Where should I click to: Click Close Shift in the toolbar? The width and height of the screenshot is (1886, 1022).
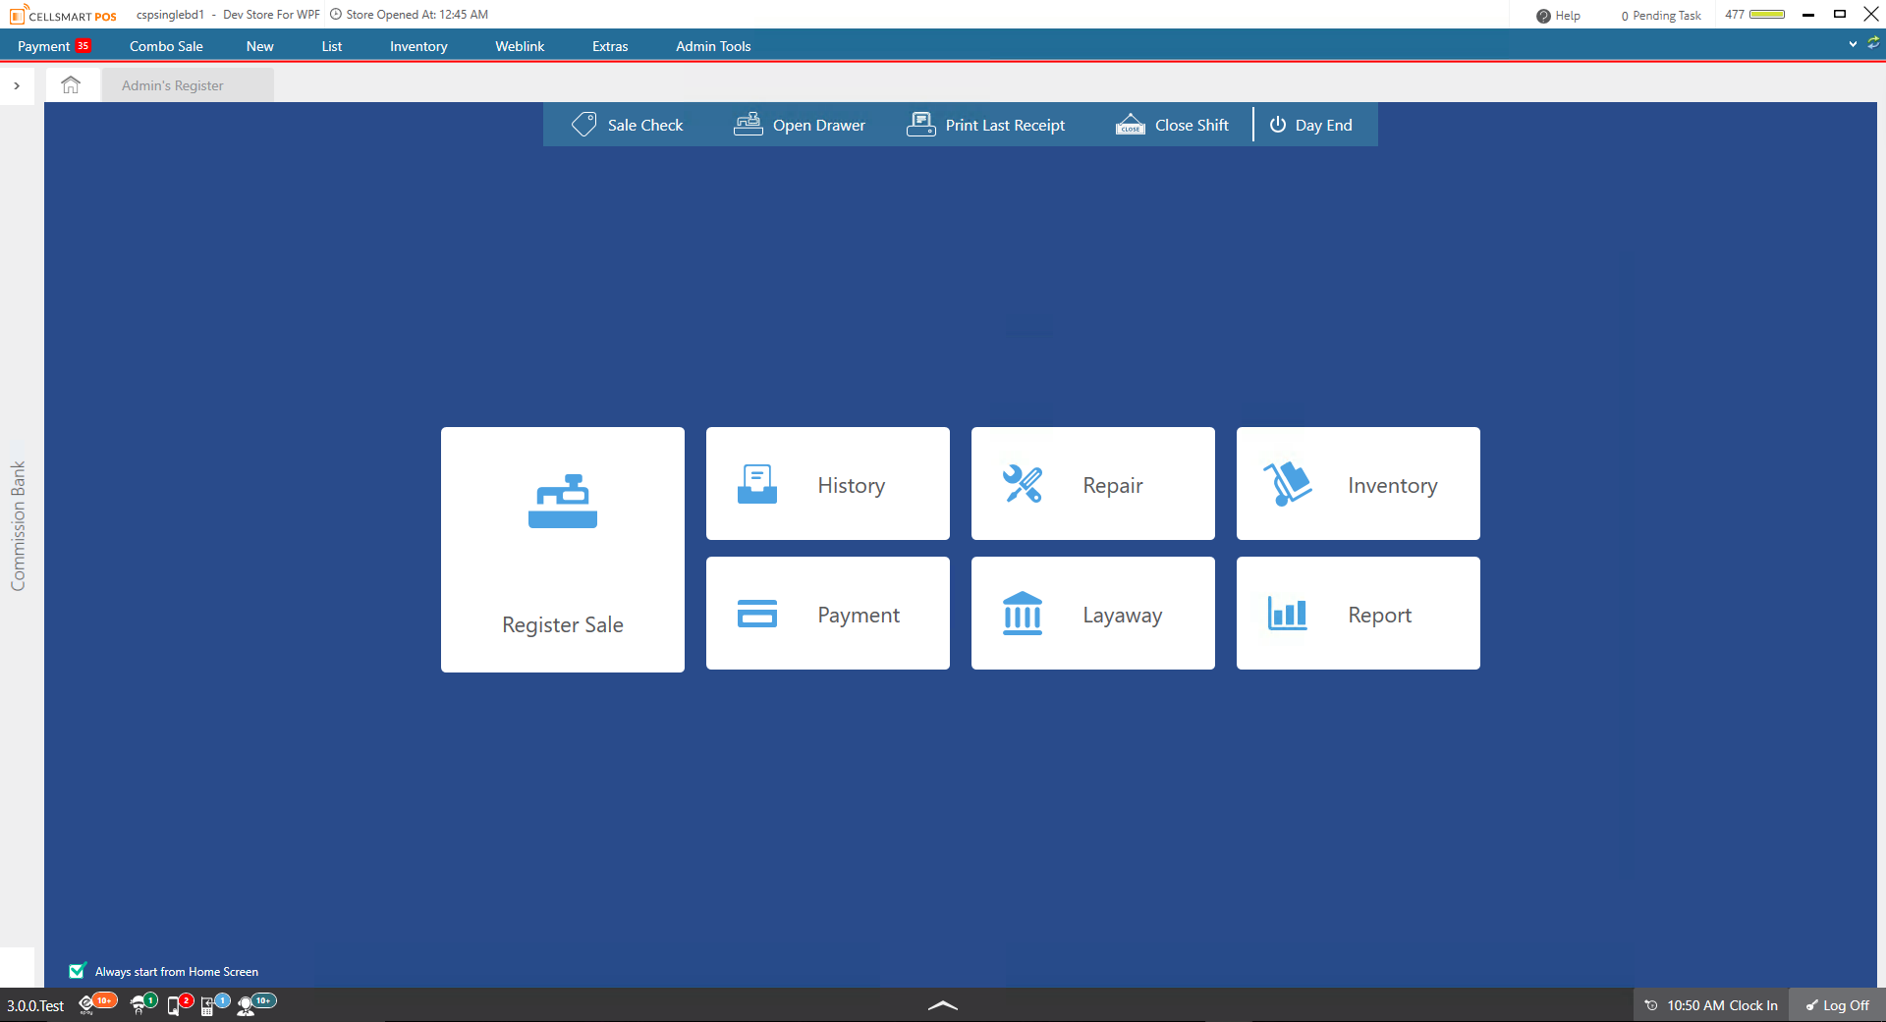point(1172,125)
